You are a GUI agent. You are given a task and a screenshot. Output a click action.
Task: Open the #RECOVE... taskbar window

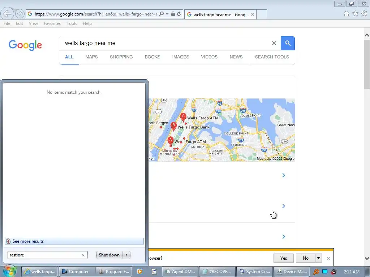click(x=218, y=272)
